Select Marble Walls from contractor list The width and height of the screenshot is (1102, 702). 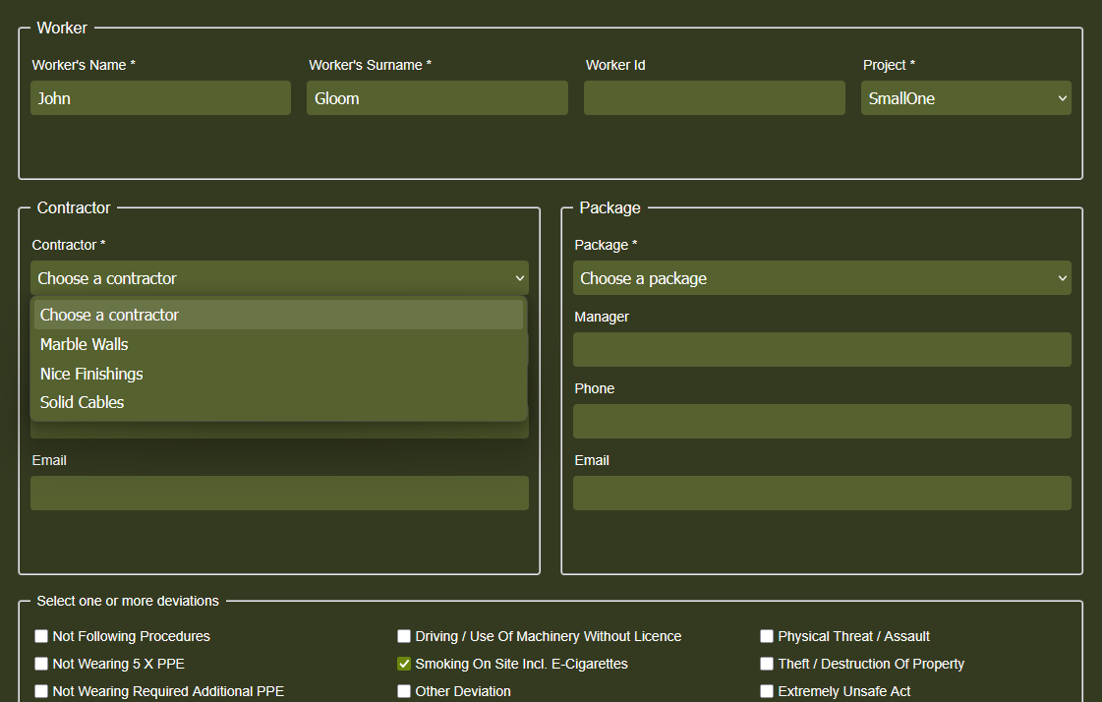tap(84, 344)
